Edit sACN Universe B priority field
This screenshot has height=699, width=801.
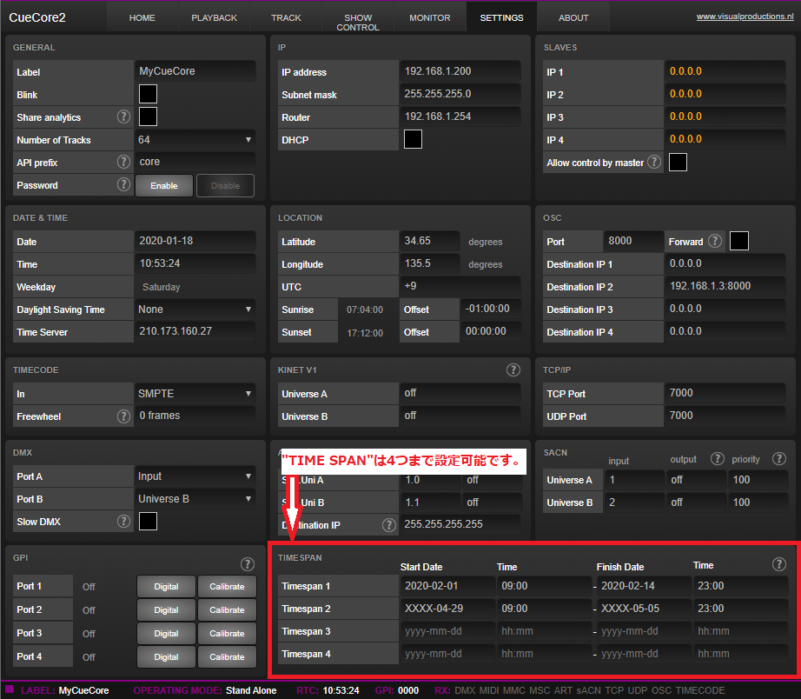tap(758, 503)
